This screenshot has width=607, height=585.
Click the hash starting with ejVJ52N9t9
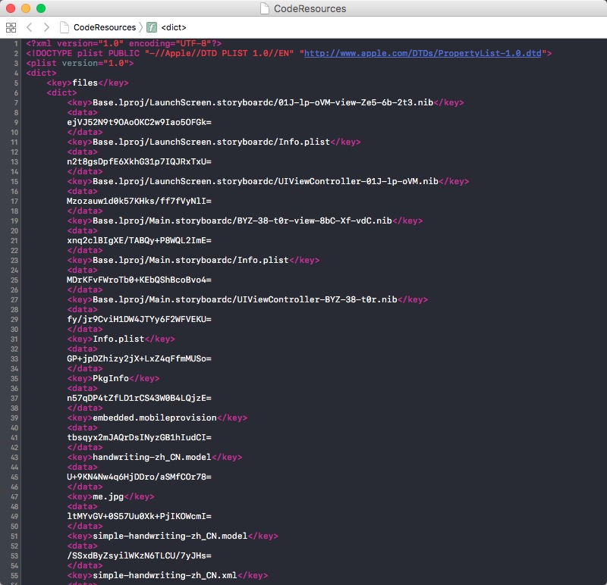[x=139, y=122]
